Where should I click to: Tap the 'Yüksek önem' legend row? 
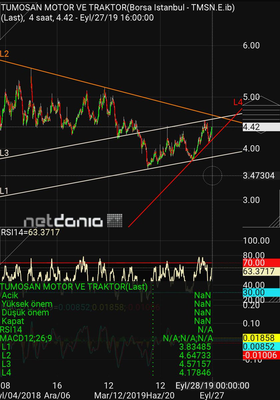click(x=107, y=304)
